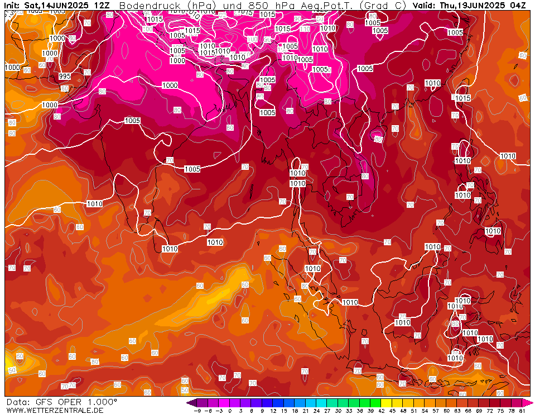Pick the bright green swatch between 39 and 42
Screen dimensions: 535x414
(x=375, y=402)
